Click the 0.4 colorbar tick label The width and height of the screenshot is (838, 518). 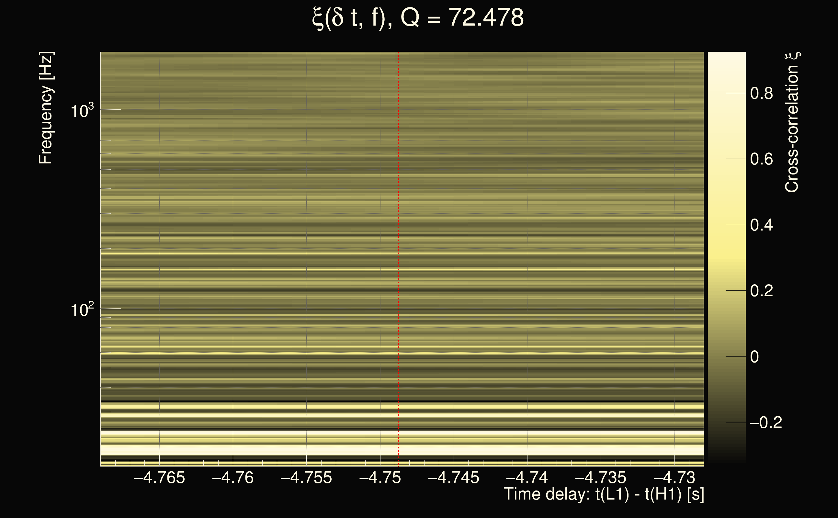(x=761, y=225)
